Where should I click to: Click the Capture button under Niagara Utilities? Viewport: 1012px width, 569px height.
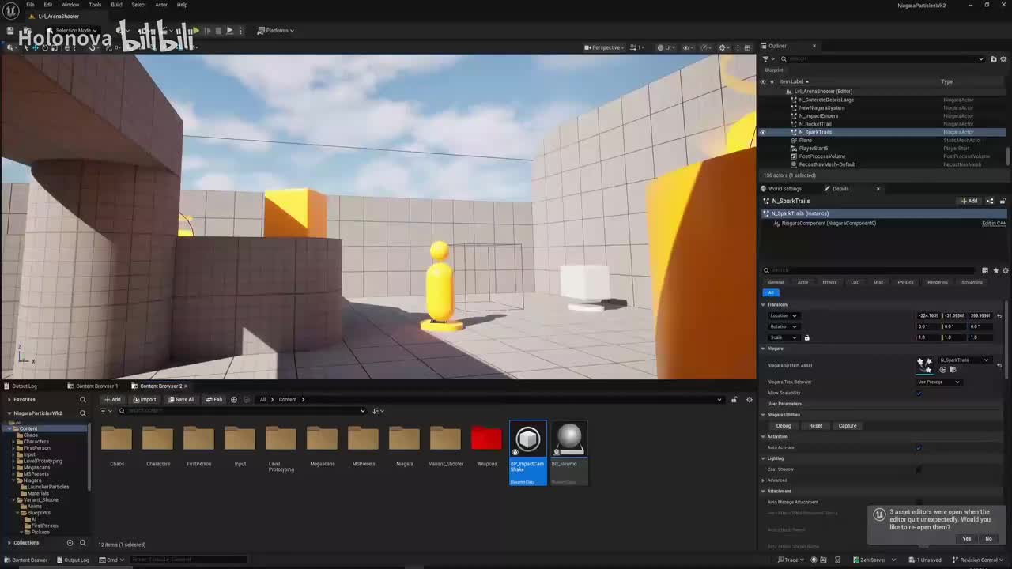847,426
